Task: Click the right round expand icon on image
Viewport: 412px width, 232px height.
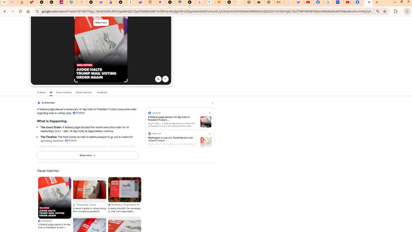Action: tap(165, 79)
